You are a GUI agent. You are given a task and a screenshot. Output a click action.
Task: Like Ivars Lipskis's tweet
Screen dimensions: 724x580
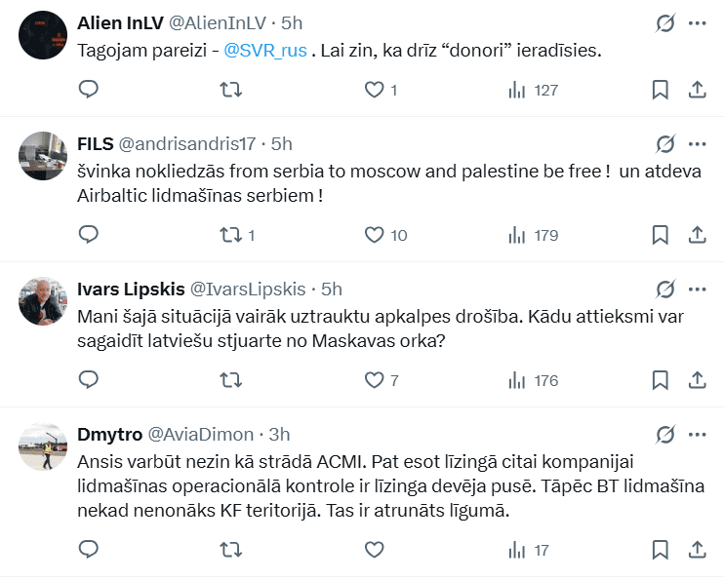pyautogui.click(x=374, y=379)
